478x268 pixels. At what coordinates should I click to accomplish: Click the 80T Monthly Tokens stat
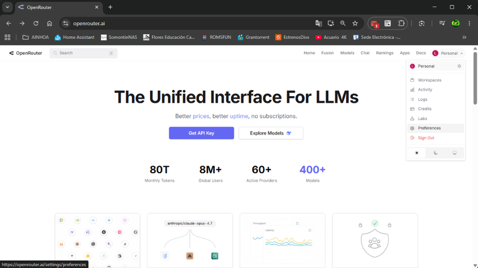[159, 174]
